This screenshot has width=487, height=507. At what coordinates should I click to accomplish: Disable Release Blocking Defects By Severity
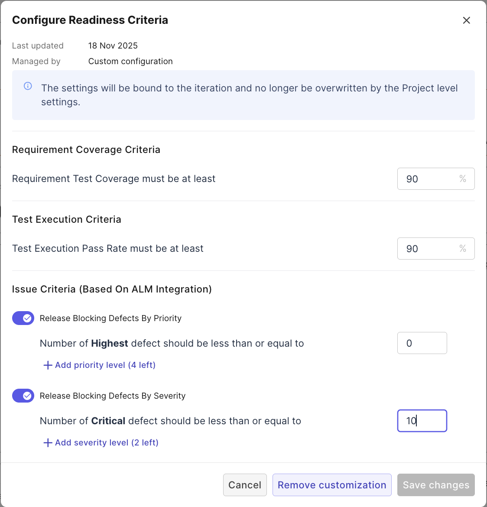[23, 395]
